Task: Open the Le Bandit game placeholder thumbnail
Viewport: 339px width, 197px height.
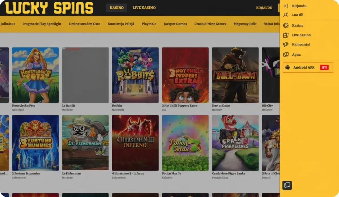Action: tap(85, 75)
